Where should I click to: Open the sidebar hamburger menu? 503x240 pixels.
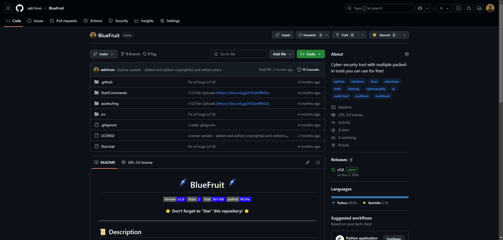tap(8, 8)
